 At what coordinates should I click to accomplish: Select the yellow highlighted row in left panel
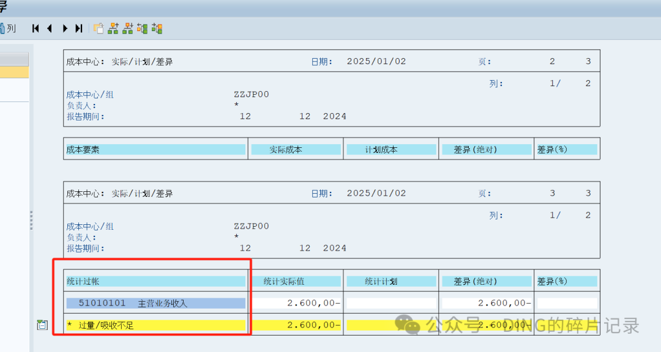coord(14,72)
